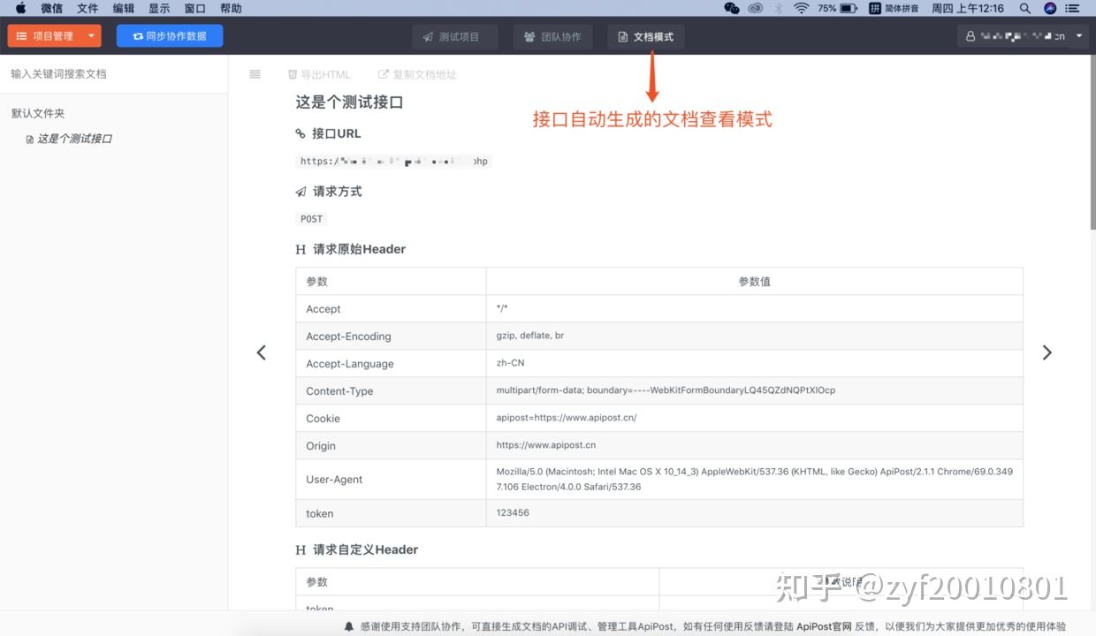
Task: Click the WeChat status icon in menu bar
Action: (x=731, y=8)
